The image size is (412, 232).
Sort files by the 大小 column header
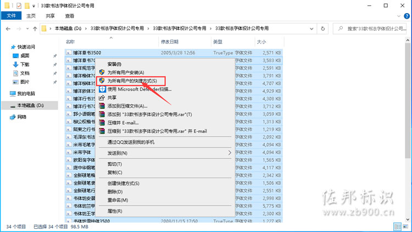tap(261, 42)
